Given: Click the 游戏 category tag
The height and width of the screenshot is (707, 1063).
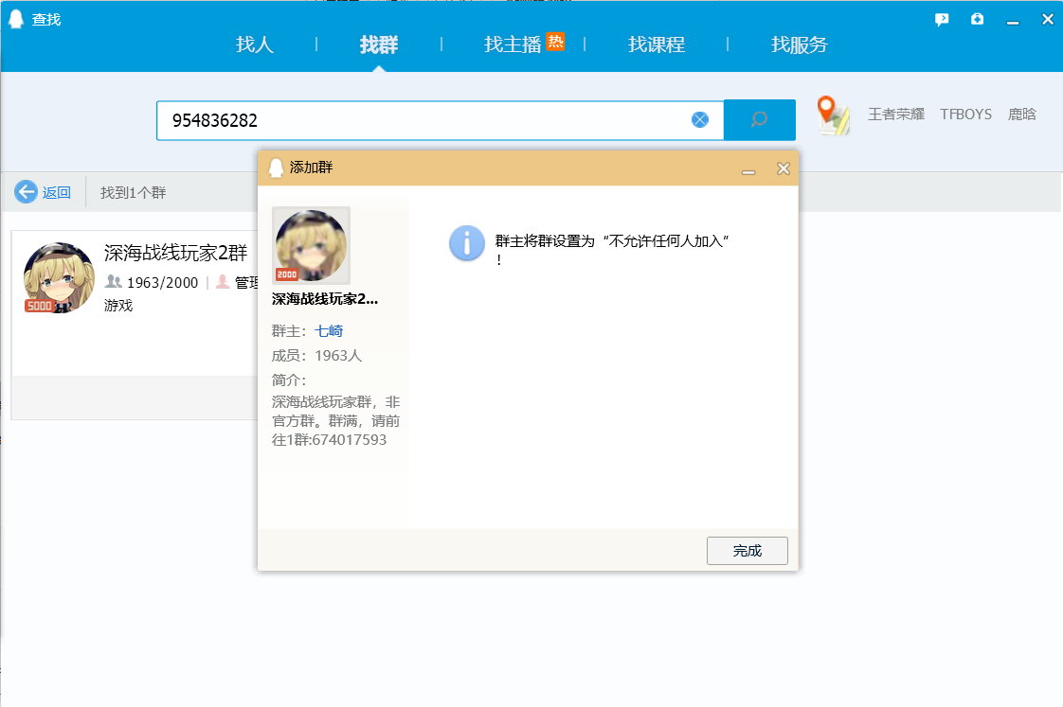Looking at the screenshot, I should click(x=118, y=306).
